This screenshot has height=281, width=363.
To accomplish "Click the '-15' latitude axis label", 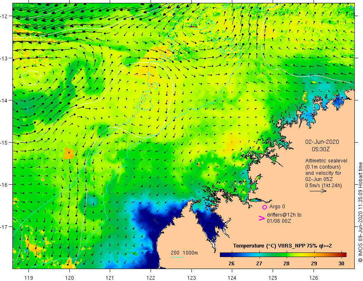I will [4, 142].
